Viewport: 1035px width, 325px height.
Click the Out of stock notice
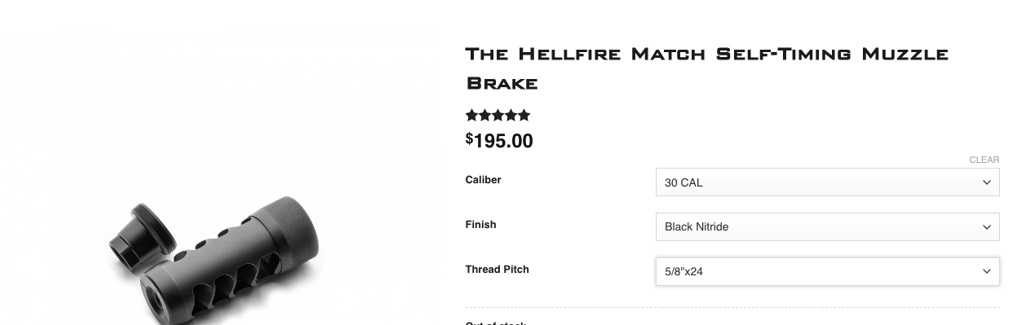click(495, 323)
